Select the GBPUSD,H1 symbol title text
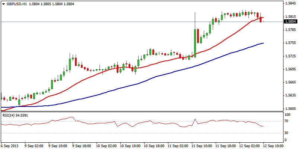The image size is (298, 149). click(x=16, y=4)
